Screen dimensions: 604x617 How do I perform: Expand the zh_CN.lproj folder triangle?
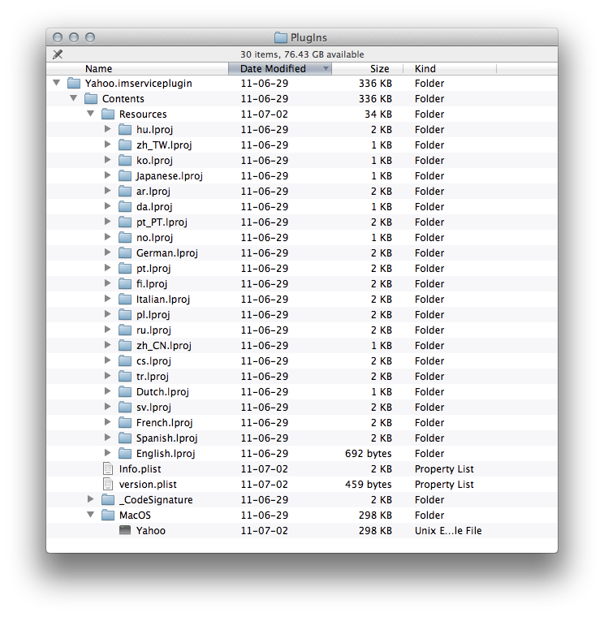tap(107, 345)
